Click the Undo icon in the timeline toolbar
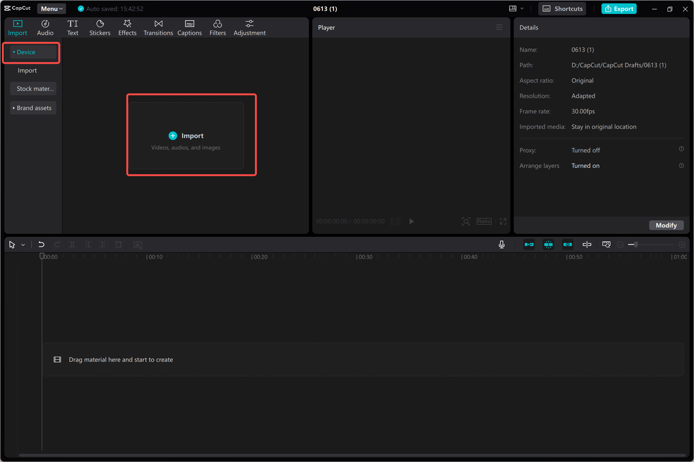This screenshot has width=694, height=462. tap(41, 244)
